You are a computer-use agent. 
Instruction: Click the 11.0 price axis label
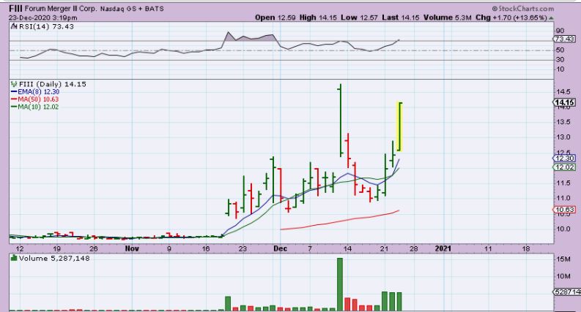[x=563, y=198]
